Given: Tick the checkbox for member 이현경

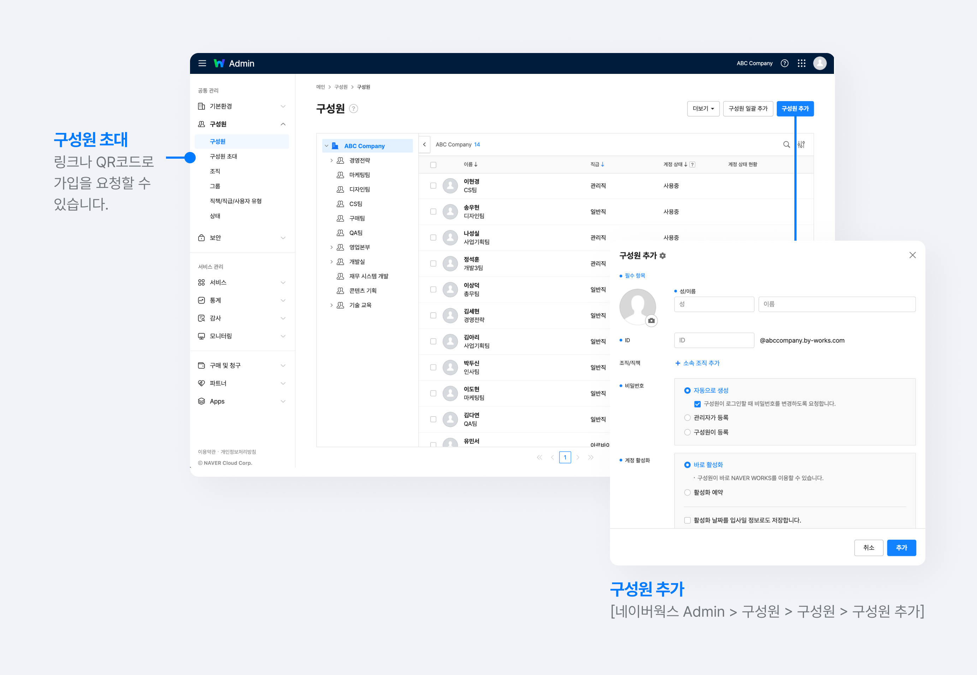Looking at the screenshot, I should [433, 186].
